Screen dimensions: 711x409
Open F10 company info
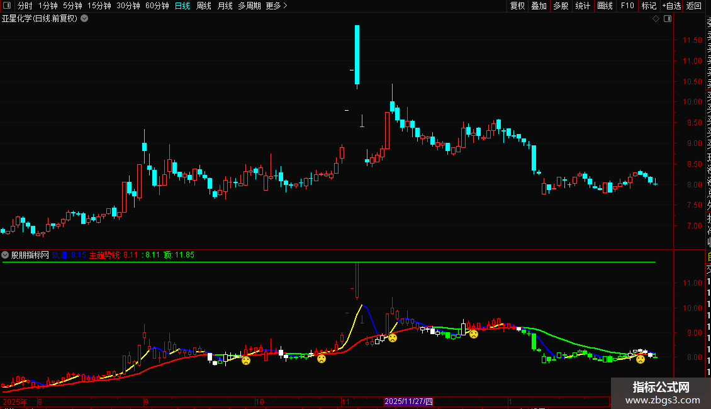[x=627, y=6]
